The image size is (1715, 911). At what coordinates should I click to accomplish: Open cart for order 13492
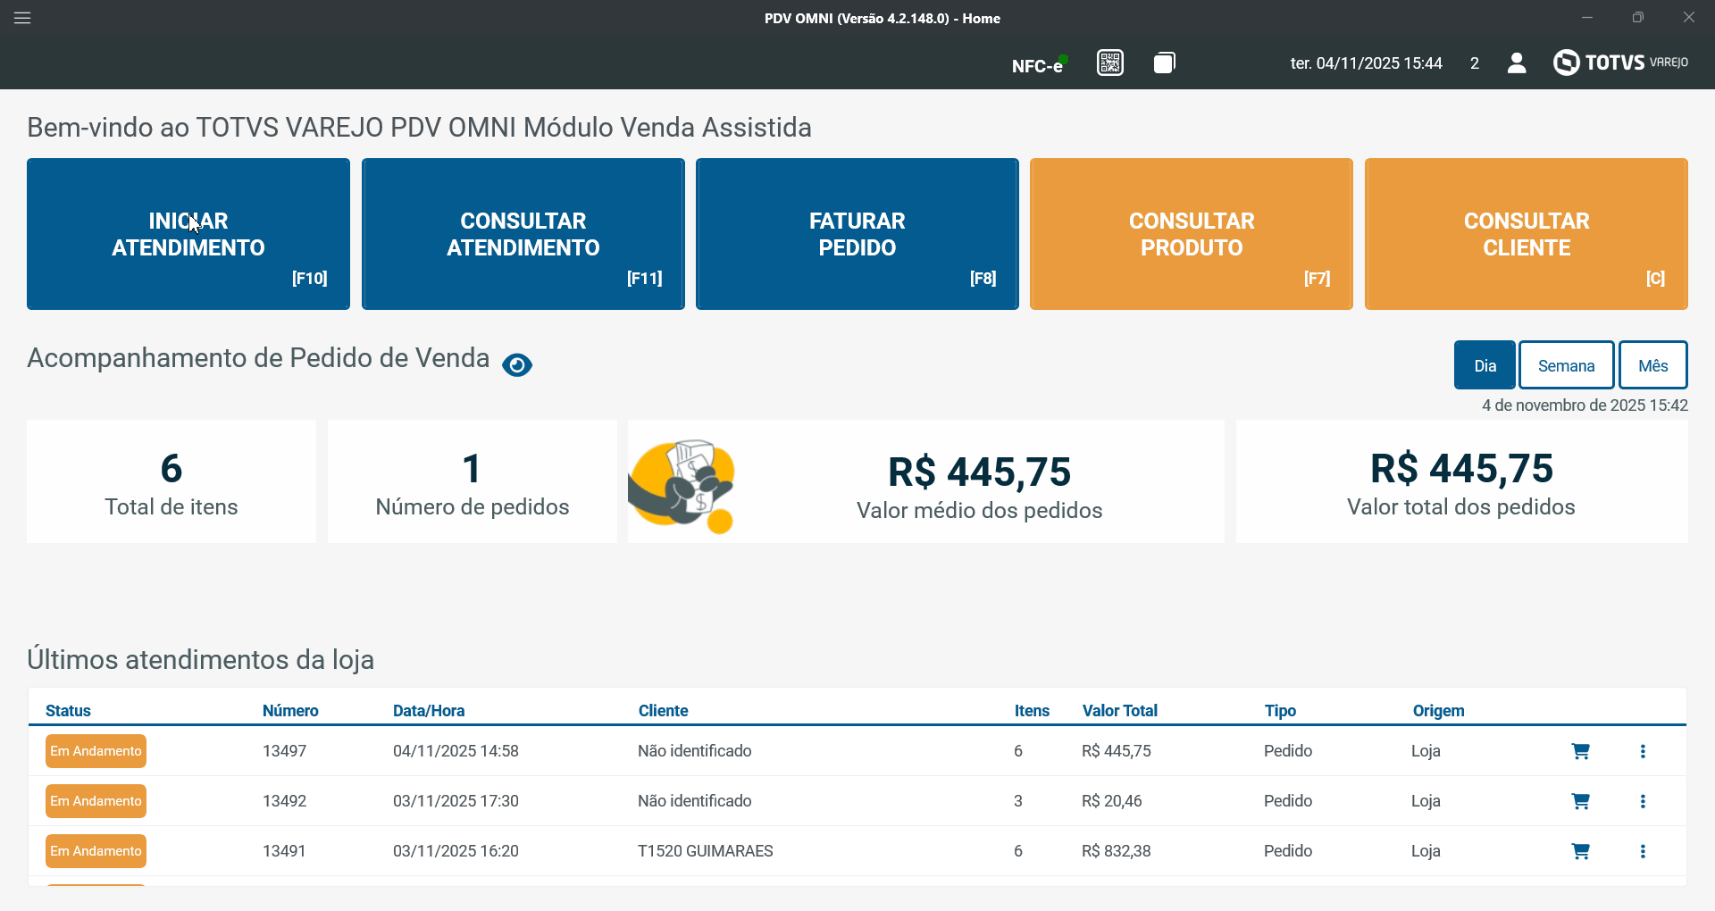(1580, 801)
